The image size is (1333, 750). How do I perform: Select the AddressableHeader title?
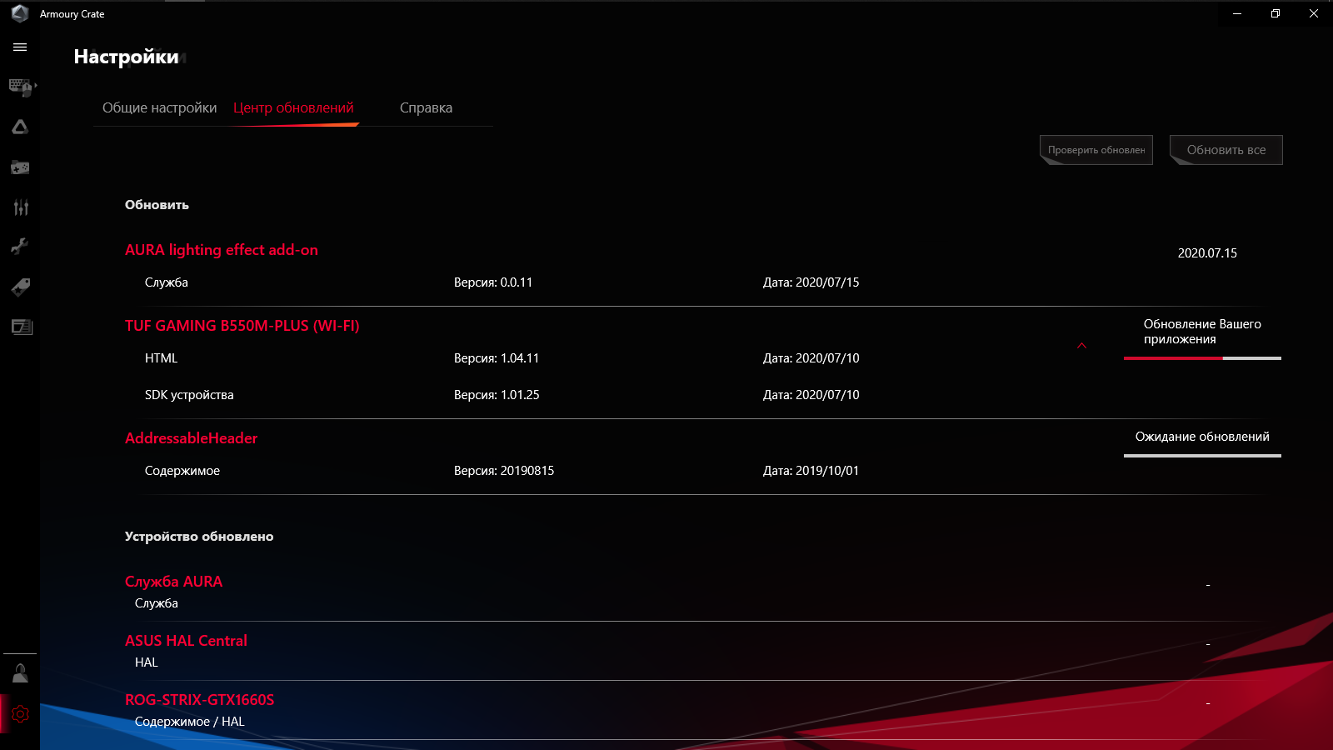coord(192,438)
